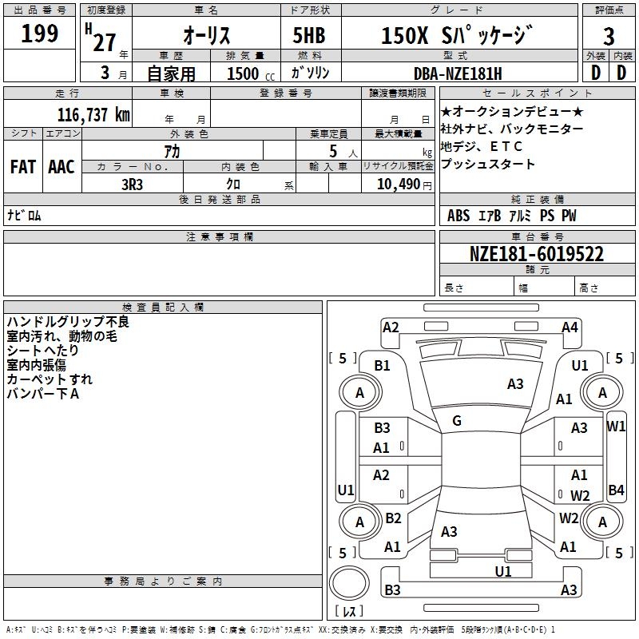Click note 室内内張傷
This screenshot has height=639, width=639.
tap(36, 365)
